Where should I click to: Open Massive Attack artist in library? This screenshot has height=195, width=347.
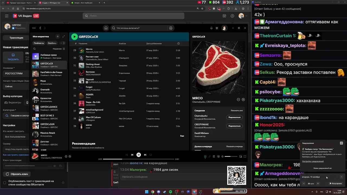point(49,134)
